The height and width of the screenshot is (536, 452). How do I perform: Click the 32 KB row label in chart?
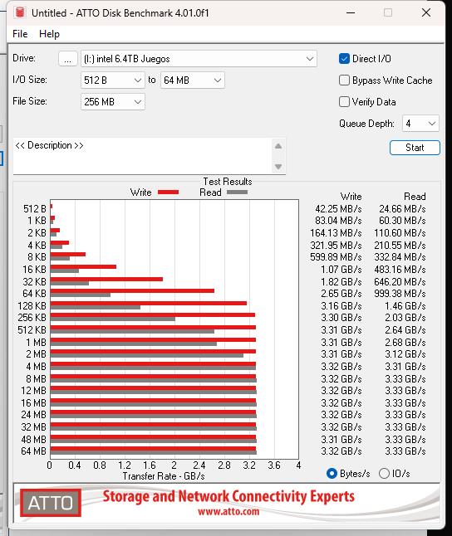tap(34, 282)
